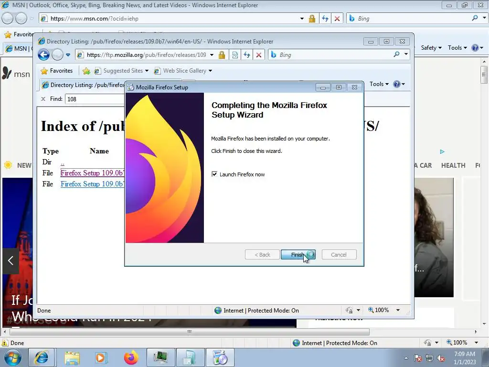Open blue Firefox Setup 109.0b7 link
The height and width of the screenshot is (367, 489).
pos(92,184)
